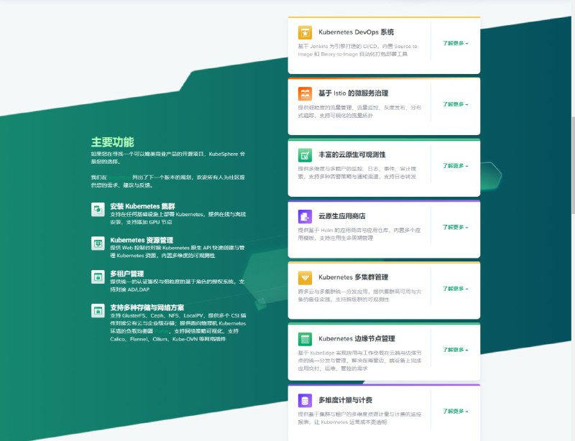Open 了解更多 for Kubernetes 多集群管理

[x=455, y=289]
